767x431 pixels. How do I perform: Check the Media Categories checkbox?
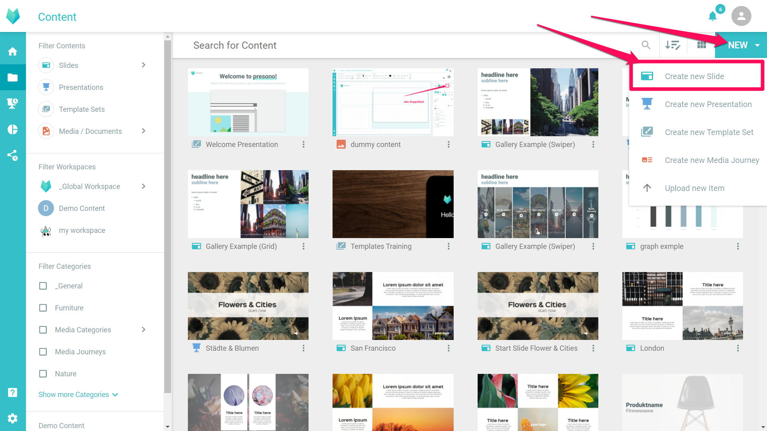coord(43,330)
